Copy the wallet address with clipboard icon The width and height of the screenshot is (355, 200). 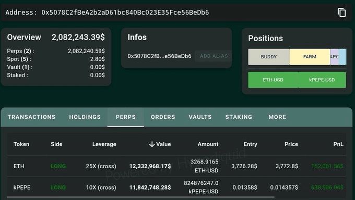coord(341,12)
